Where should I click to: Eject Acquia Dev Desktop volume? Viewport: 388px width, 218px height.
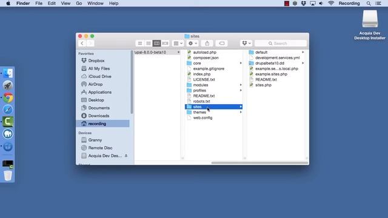pyautogui.click(x=126, y=156)
